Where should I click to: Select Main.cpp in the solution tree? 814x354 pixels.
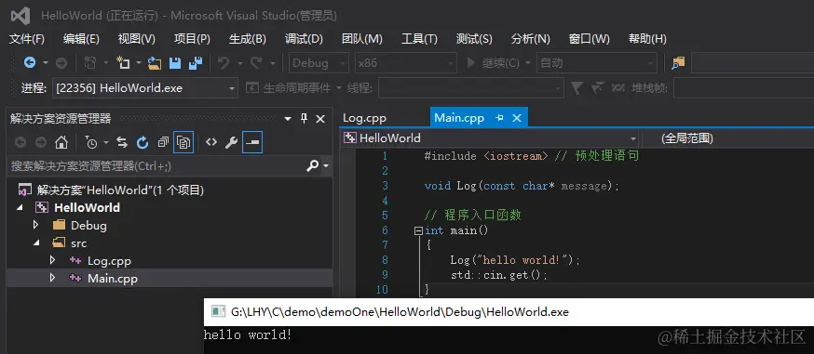point(113,279)
